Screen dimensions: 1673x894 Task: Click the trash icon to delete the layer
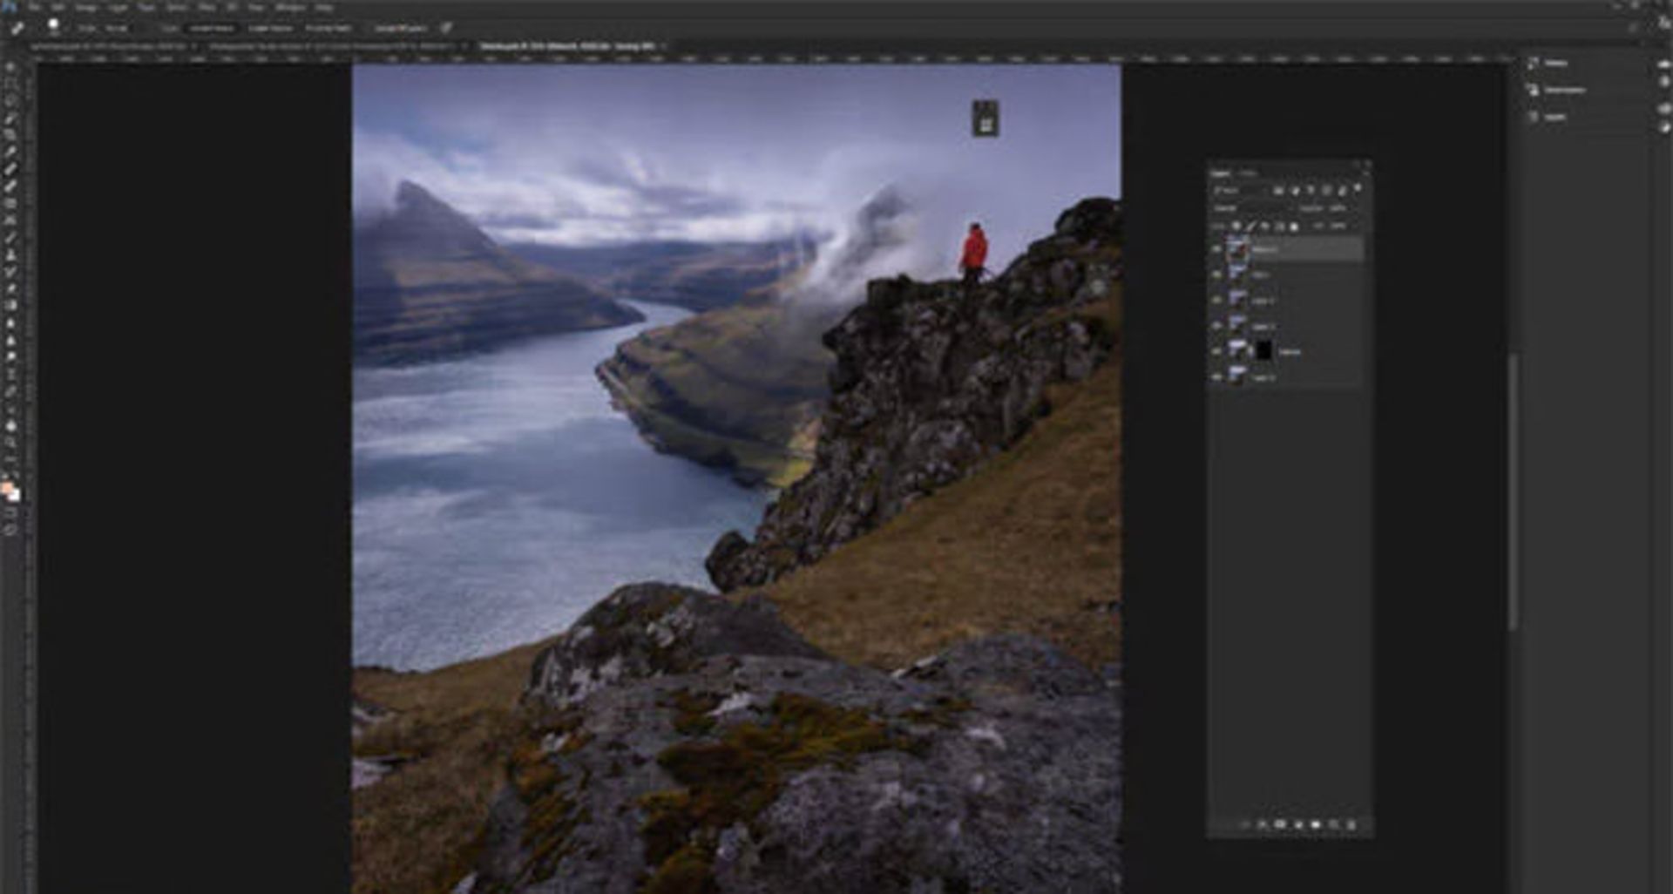pyautogui.click(x=1351, y=824)
